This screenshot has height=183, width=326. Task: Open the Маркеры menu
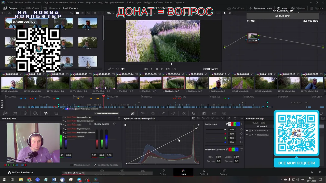point(91,3)
